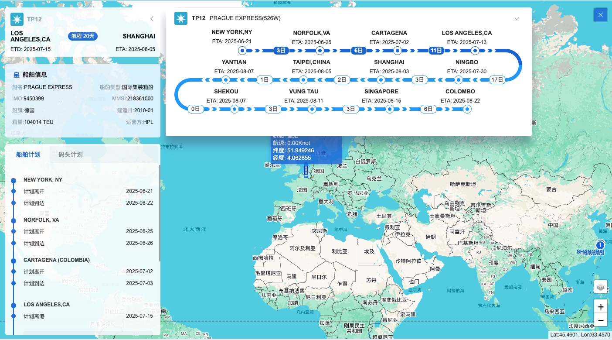Screen dimensions: 612x340
Task: Switch to the 码头计划 tab
Action: click(x=70, y=155)
